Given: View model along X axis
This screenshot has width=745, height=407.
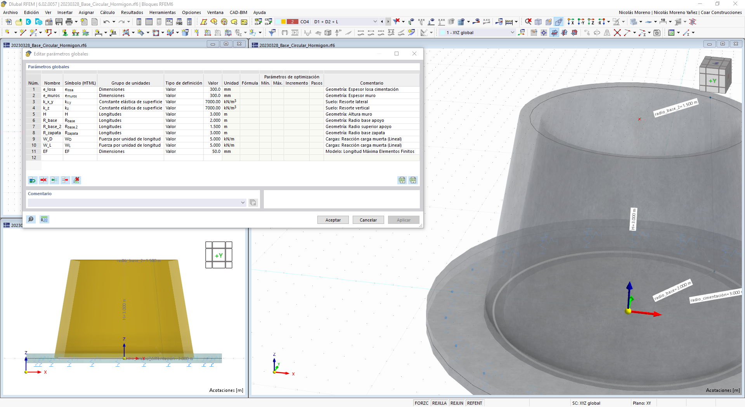Looking at the screenshot, I should pos(571,22).
